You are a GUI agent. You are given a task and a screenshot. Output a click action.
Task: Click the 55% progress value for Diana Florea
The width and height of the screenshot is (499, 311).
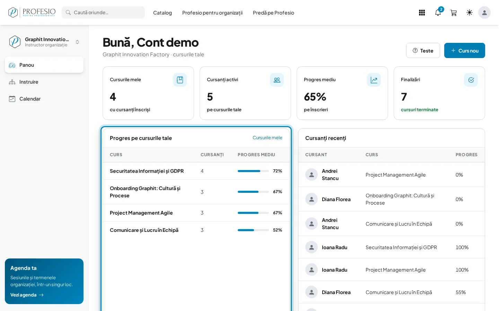(x=461, y=292)
